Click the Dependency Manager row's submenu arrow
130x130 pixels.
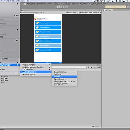click(x=18, y=65)
